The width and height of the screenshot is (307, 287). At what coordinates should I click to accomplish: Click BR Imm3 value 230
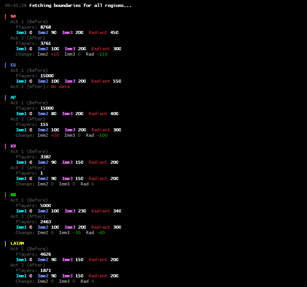click(82, 211)
